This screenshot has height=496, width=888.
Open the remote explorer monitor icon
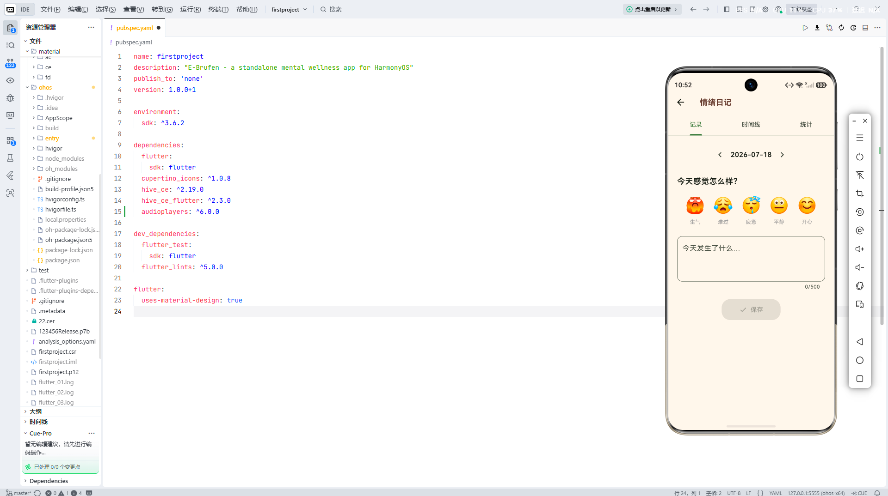tap(10, 115)
